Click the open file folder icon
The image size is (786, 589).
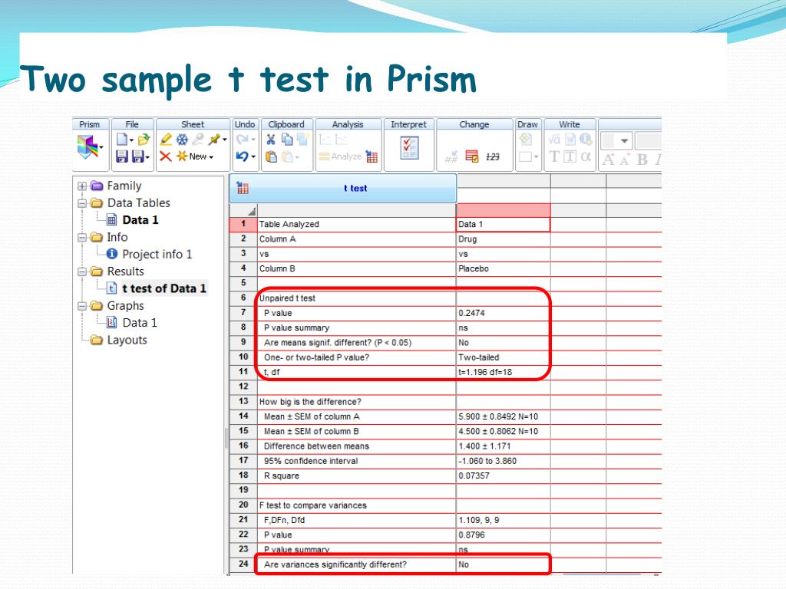(x=144, y=140)
